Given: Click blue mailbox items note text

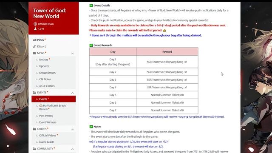Looking at the screenshot, I should (145, 35).
